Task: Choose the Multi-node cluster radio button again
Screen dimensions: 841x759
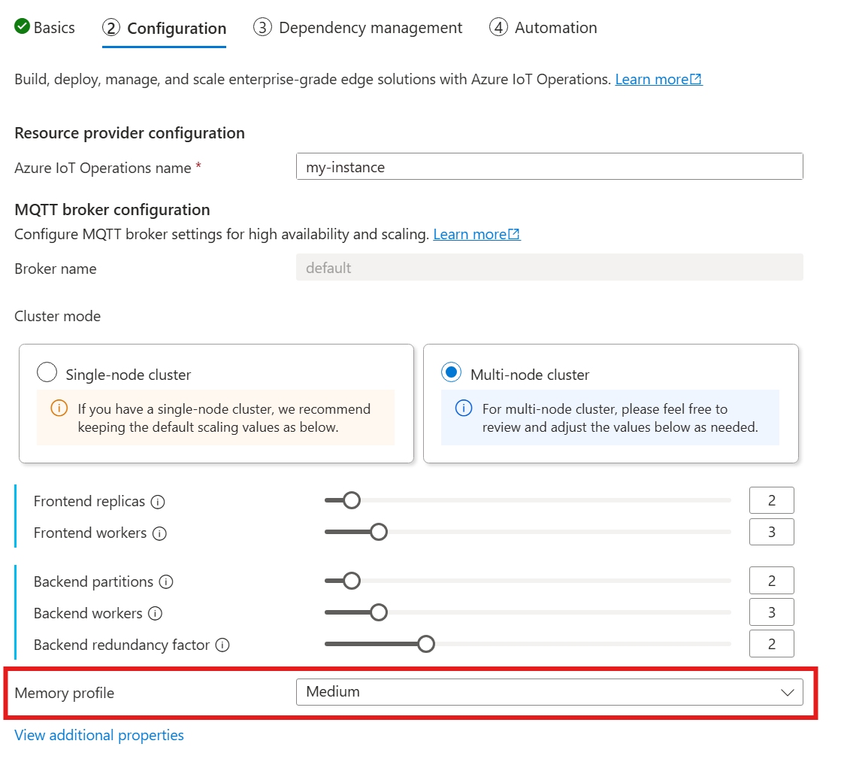Action: coord(451,372)
